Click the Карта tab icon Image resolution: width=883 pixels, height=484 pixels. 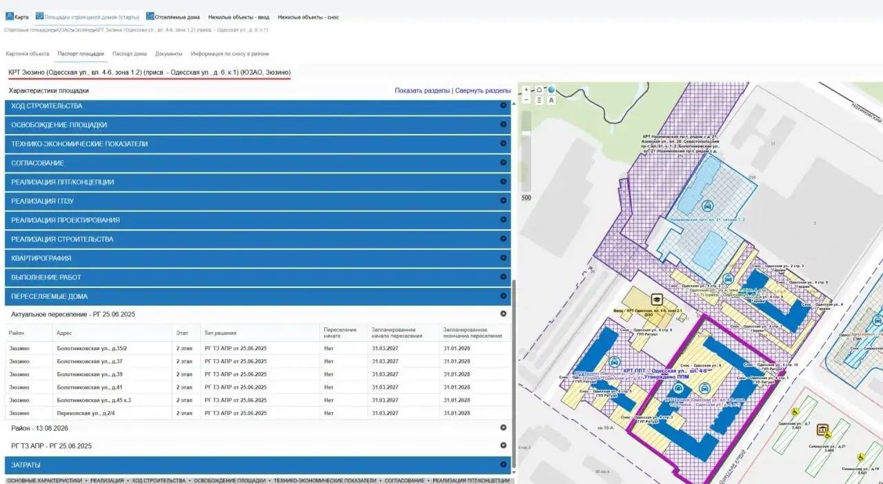click(x=10, y=17)
